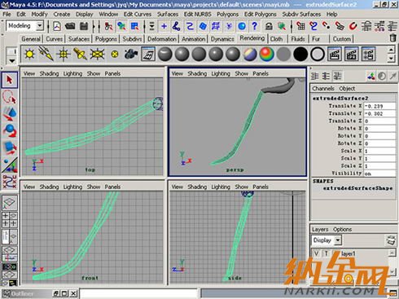Choose the Lasso selection tool
The height and width of the screenshot is (299, 399).
[x=10, y=97]
